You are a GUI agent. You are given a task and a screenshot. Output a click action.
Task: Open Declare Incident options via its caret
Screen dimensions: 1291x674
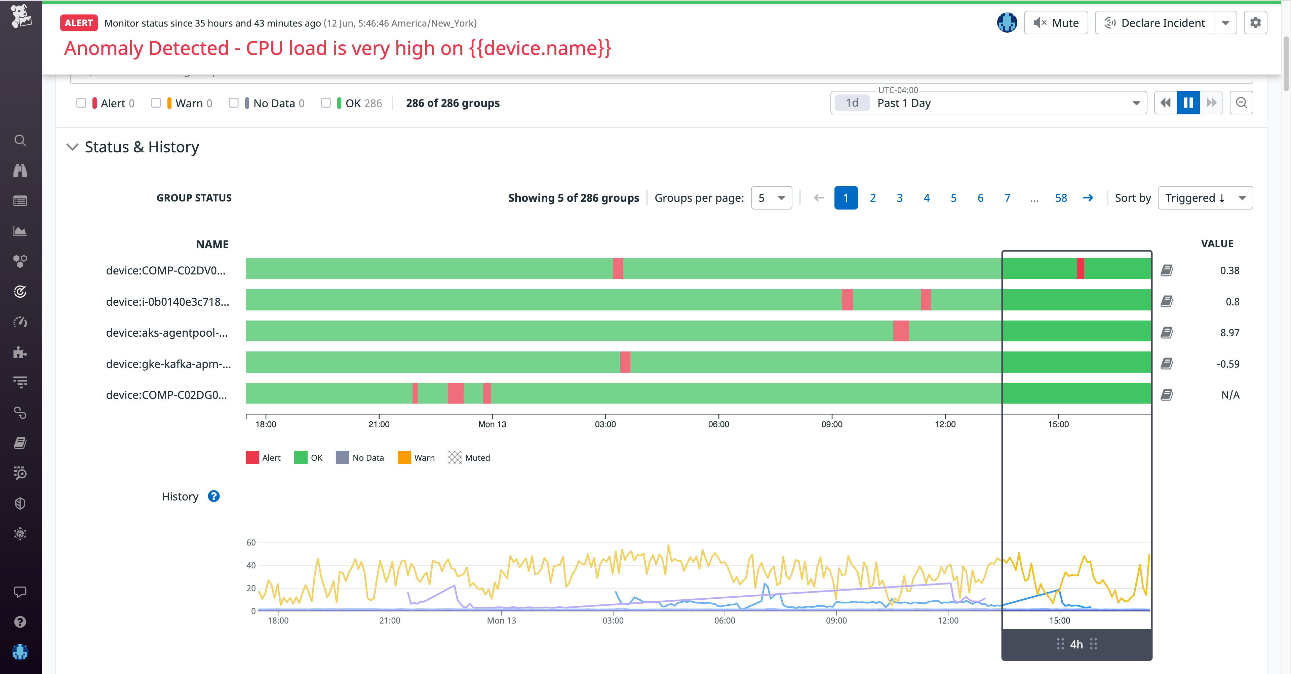tap(1226, 23)
